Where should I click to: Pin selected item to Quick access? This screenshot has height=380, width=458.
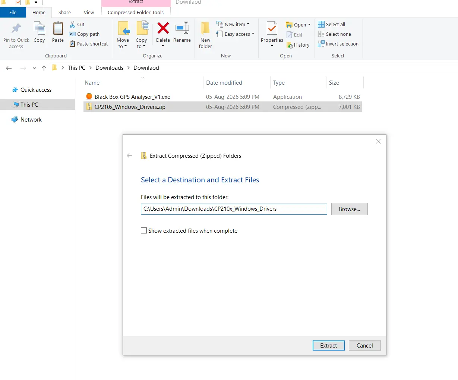tap(16, 35)
